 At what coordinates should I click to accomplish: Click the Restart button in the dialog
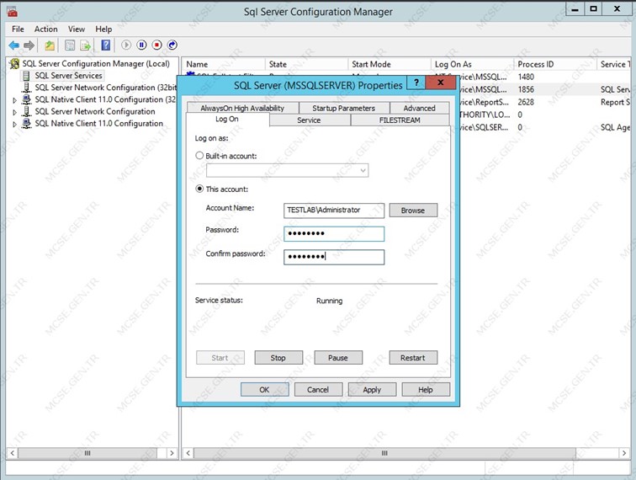413,358
